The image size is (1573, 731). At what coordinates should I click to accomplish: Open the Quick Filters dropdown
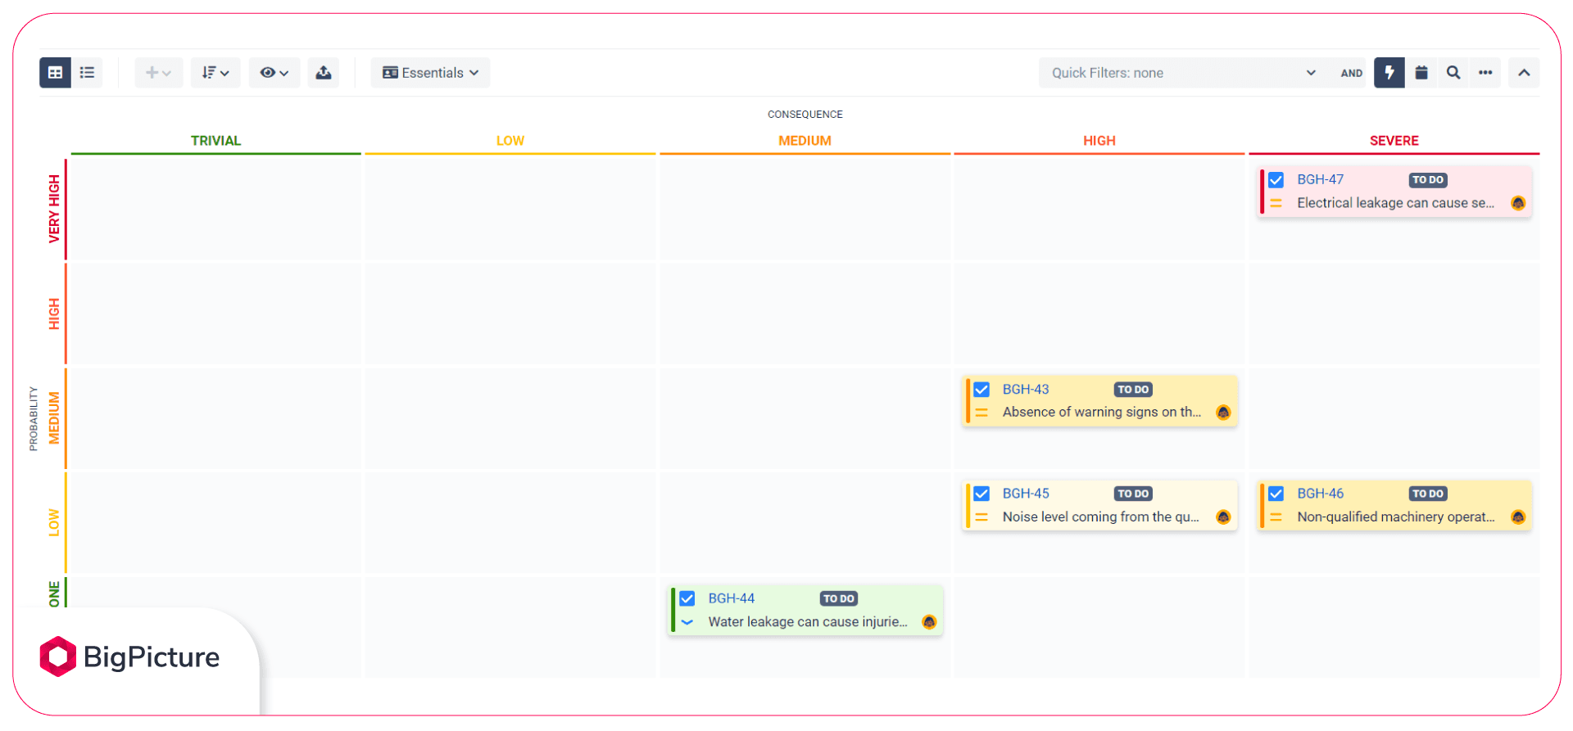pyautogui.click(x=1184, y=73)
